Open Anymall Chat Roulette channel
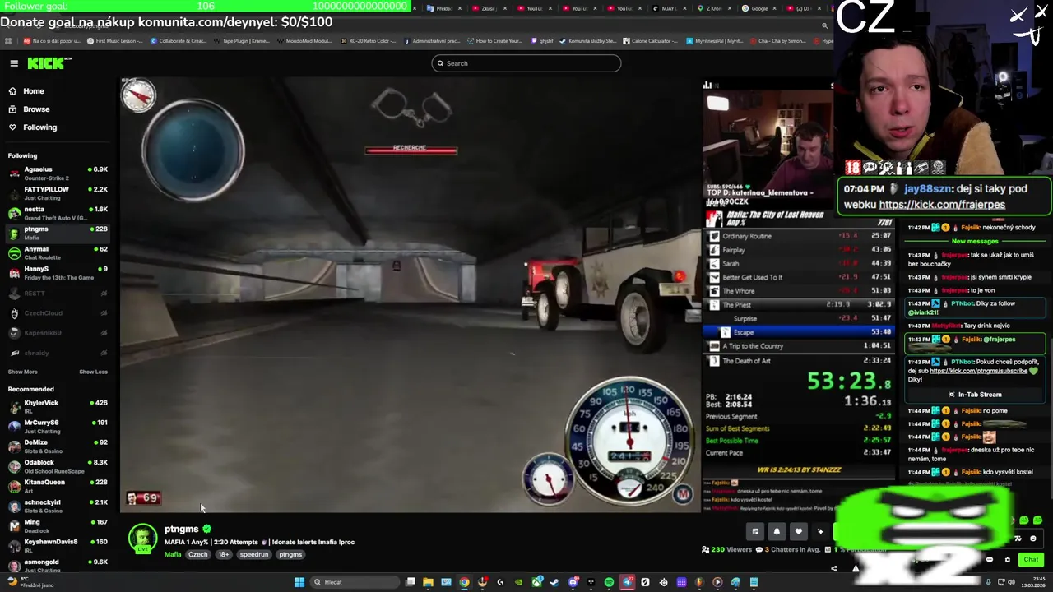The image size is (1053, 592). pyautogui.click(x=58, y=252)
